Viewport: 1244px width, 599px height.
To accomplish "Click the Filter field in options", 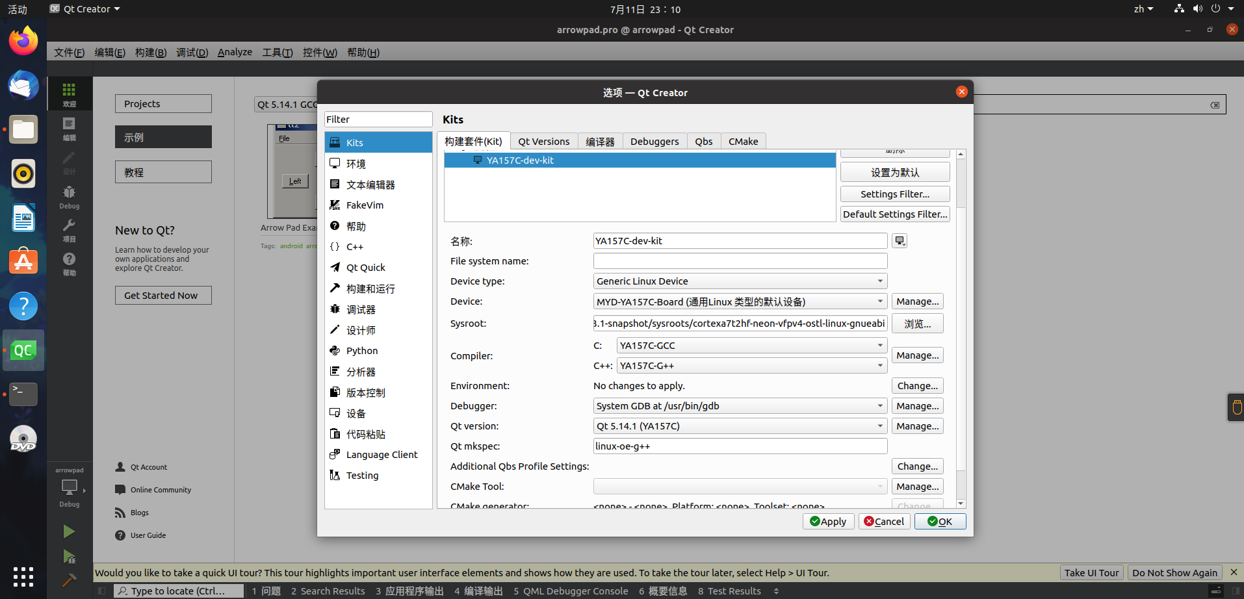I will (x=378, y=120).
